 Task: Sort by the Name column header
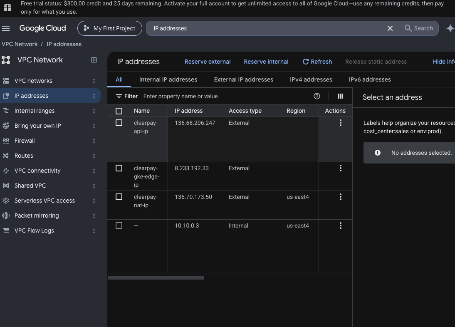142,111
